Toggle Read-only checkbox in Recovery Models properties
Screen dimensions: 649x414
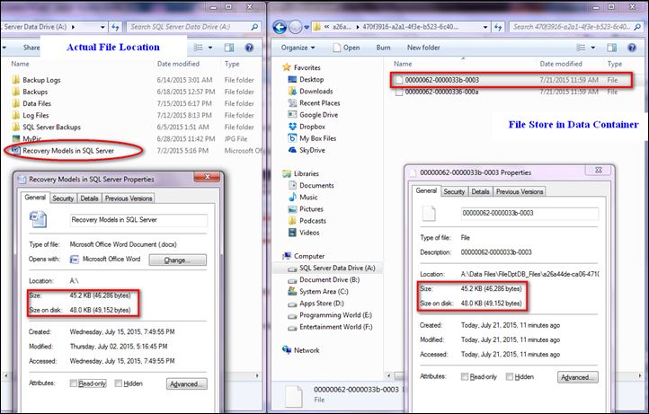(x=74, y=383)
